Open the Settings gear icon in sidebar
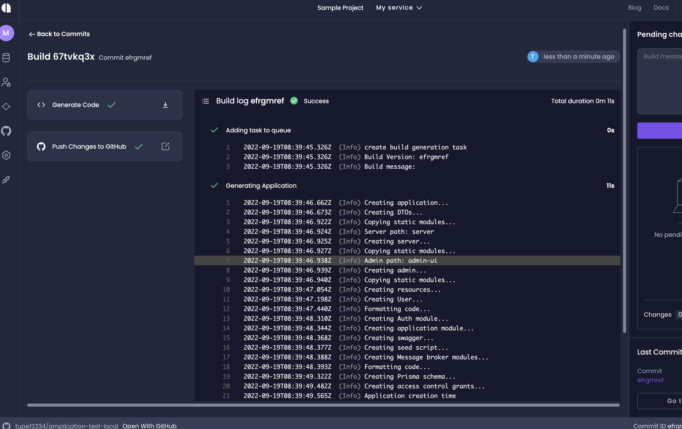The width and height of the screenshot is (682, 429). pos(6,155)
